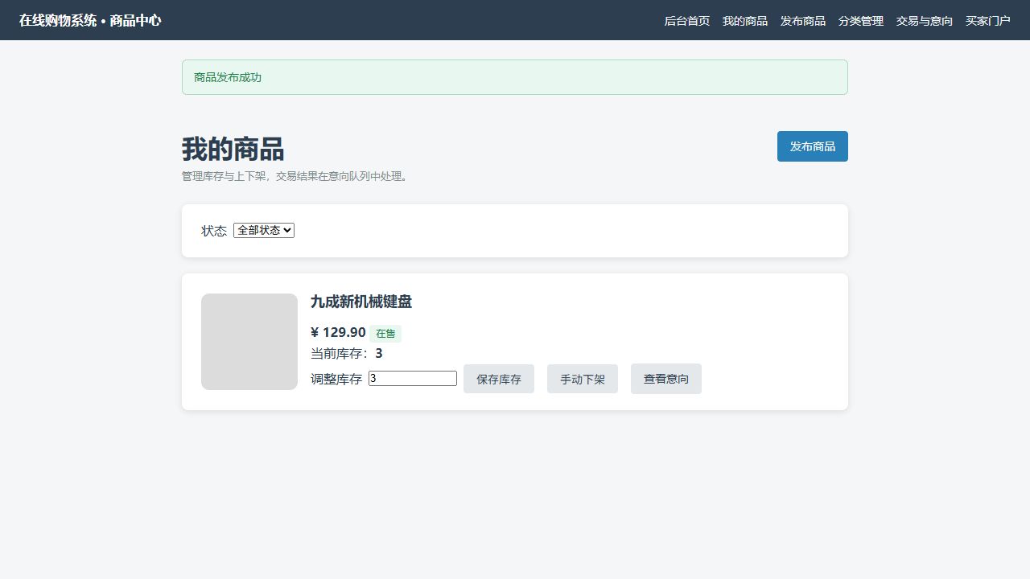Open 发布商品 in the top navigation bar
This screenshot has width=1030, height=579.
pyautogui.click(x=802, y=21)
